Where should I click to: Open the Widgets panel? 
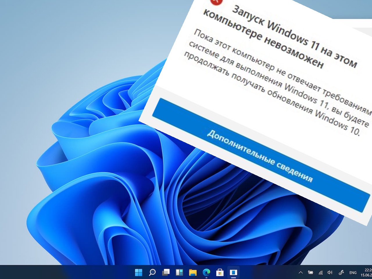(179, 272)
